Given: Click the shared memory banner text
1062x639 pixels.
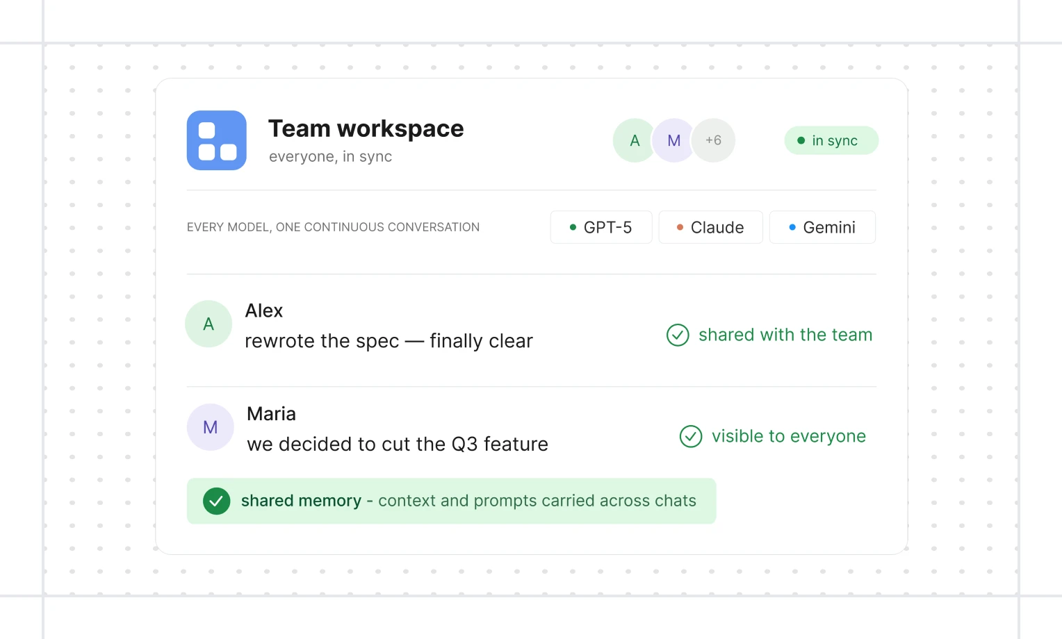Looking at the screenshot, I should pos(468,501).
